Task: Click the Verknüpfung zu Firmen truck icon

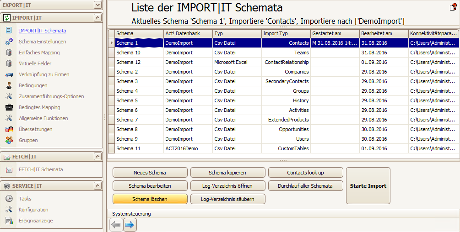Action: pyautogui.click(x=9, y=74)
